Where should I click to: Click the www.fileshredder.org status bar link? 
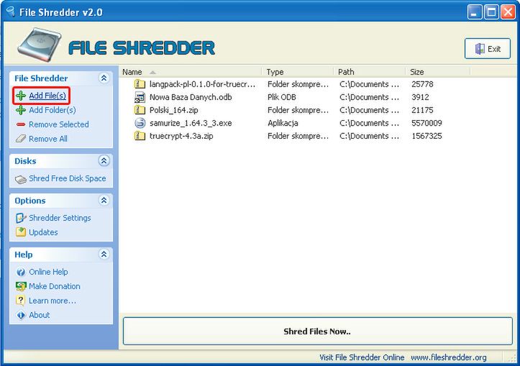pyautogui.click(x=448, y=357)
